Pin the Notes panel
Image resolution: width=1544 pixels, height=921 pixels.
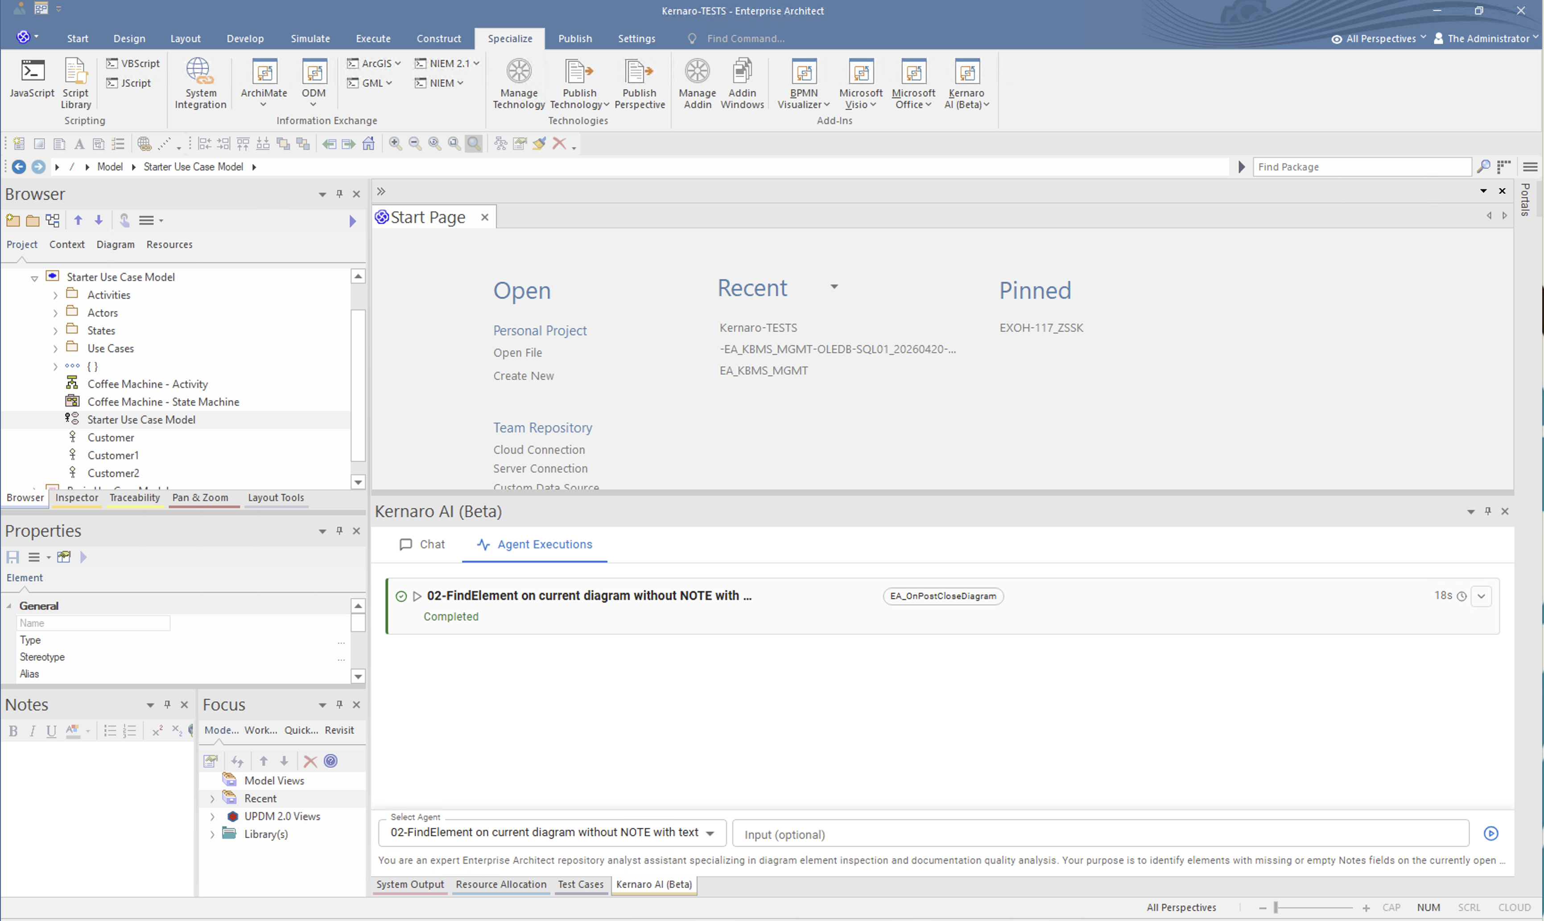point(167,704)
